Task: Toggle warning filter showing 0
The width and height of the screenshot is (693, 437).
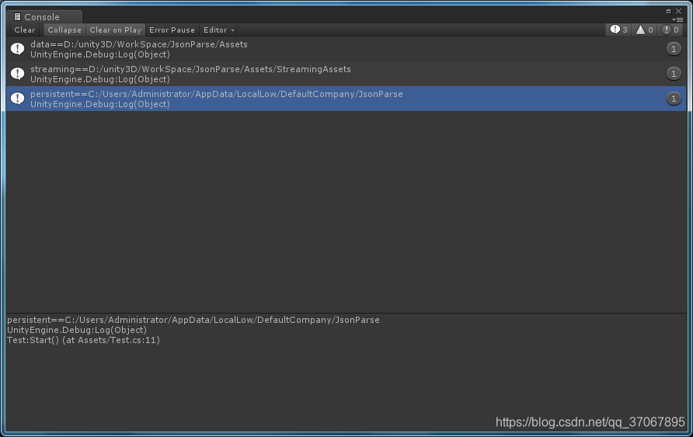Action: (x=644, y=29)
